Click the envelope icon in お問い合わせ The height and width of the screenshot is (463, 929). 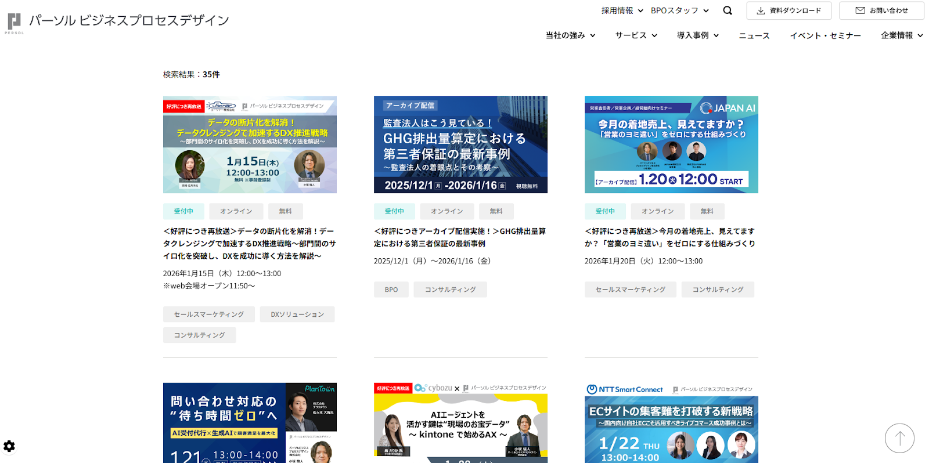tap(860, 10)
